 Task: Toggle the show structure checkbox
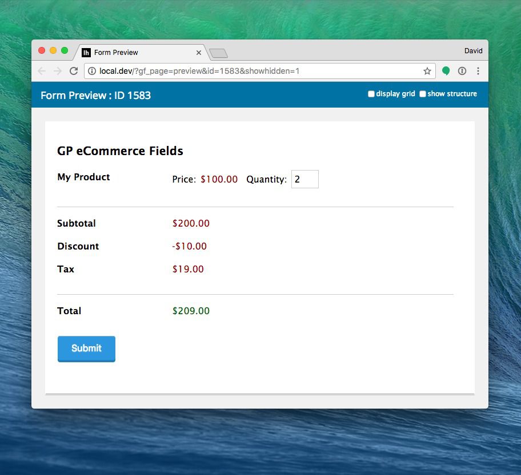423,94
